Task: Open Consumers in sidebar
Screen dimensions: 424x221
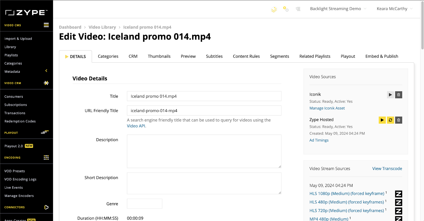Action: [14, 96]
